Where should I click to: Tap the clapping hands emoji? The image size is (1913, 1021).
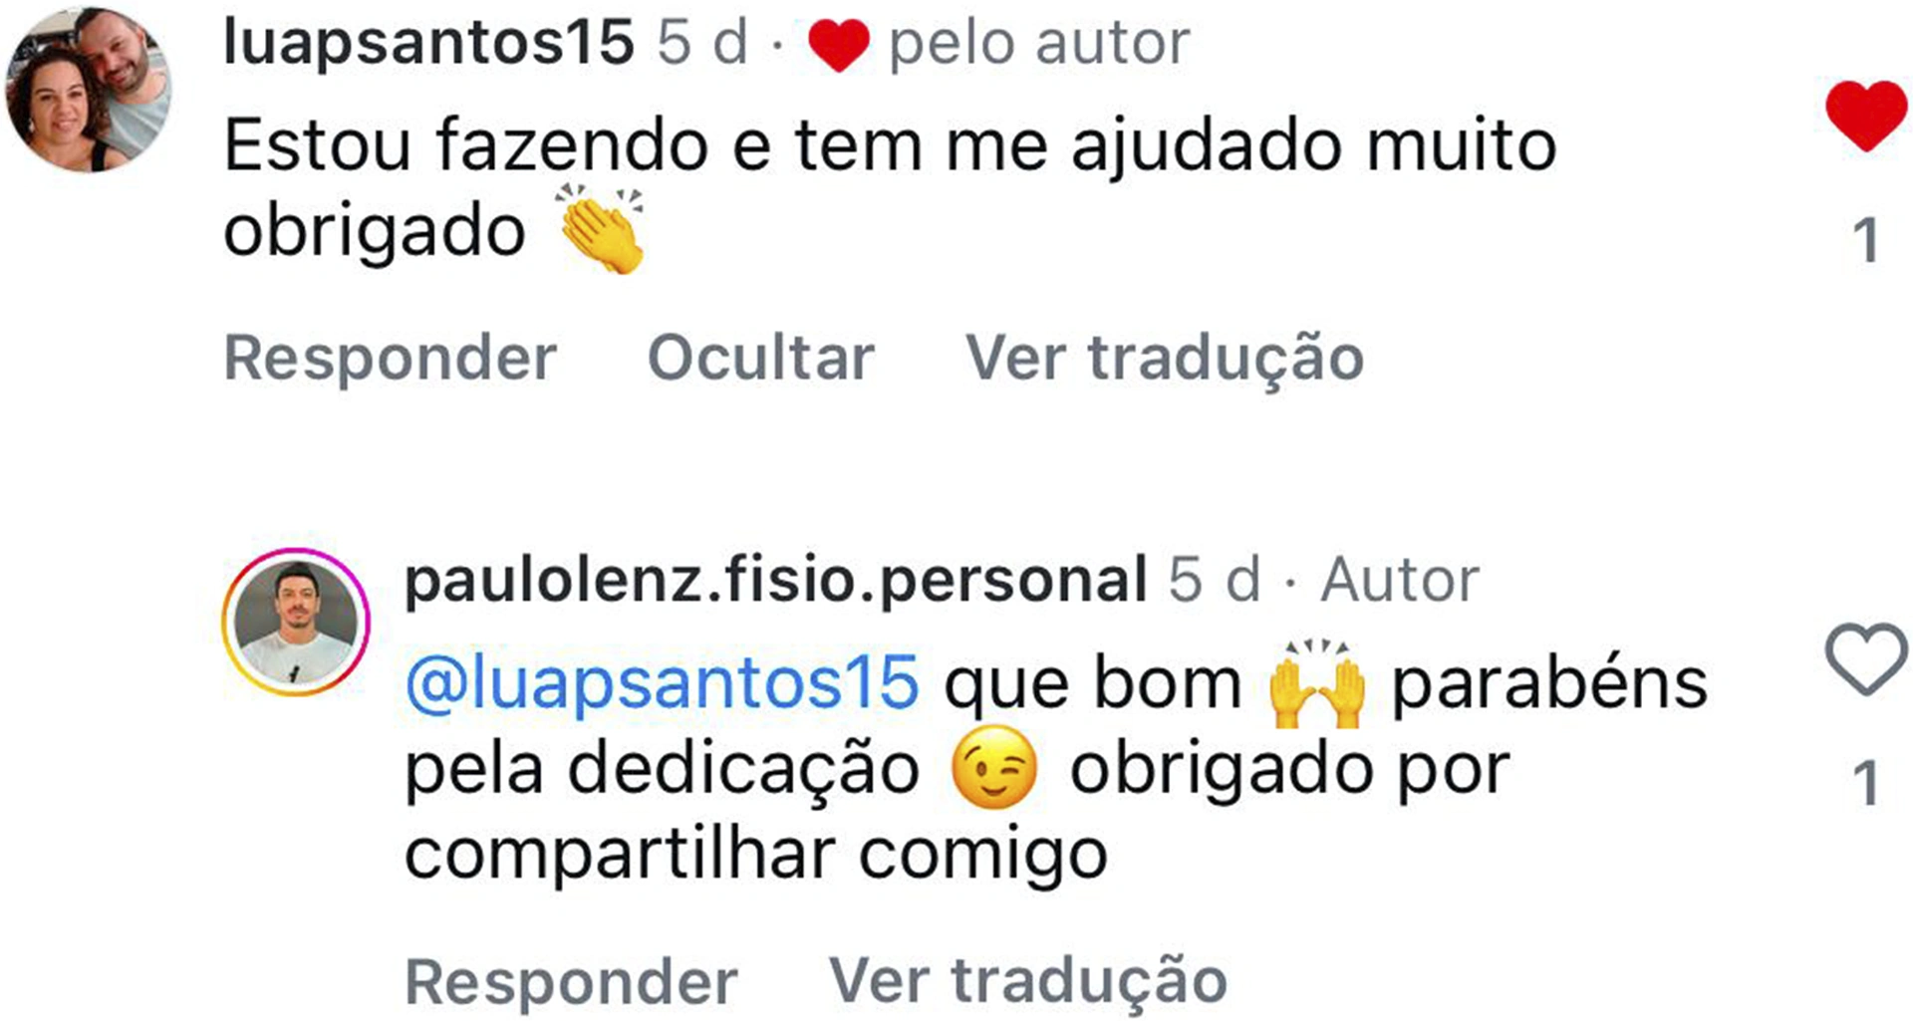[602, 229]
